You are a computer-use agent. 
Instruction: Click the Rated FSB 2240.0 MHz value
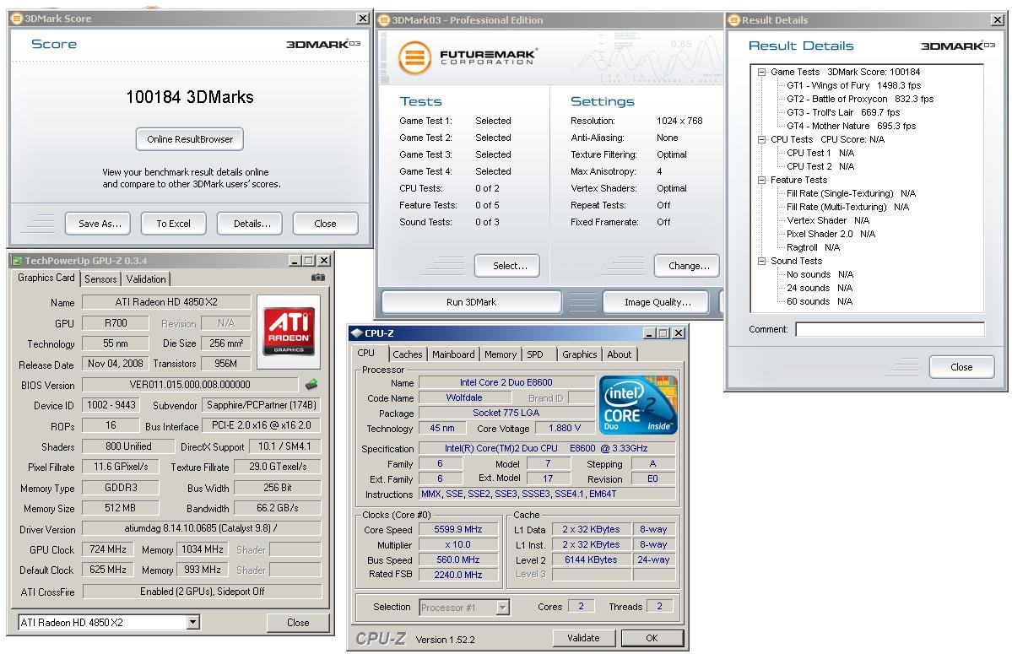[x=457, y=575]
